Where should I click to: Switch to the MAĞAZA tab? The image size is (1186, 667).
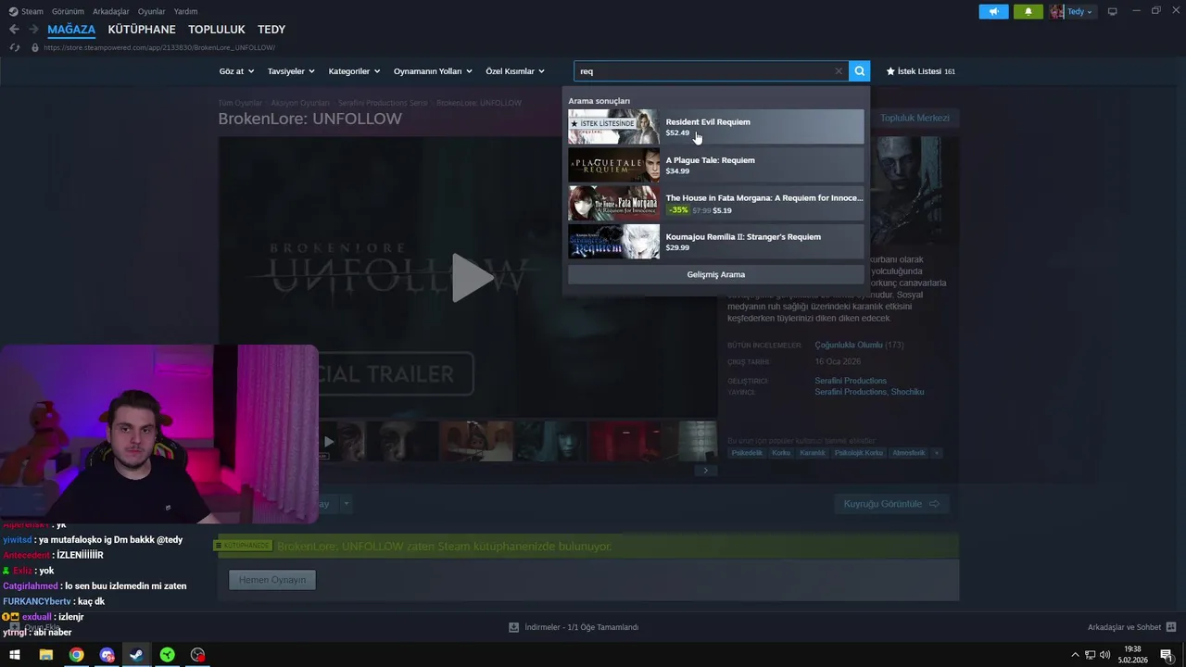[x=71, y=30]
